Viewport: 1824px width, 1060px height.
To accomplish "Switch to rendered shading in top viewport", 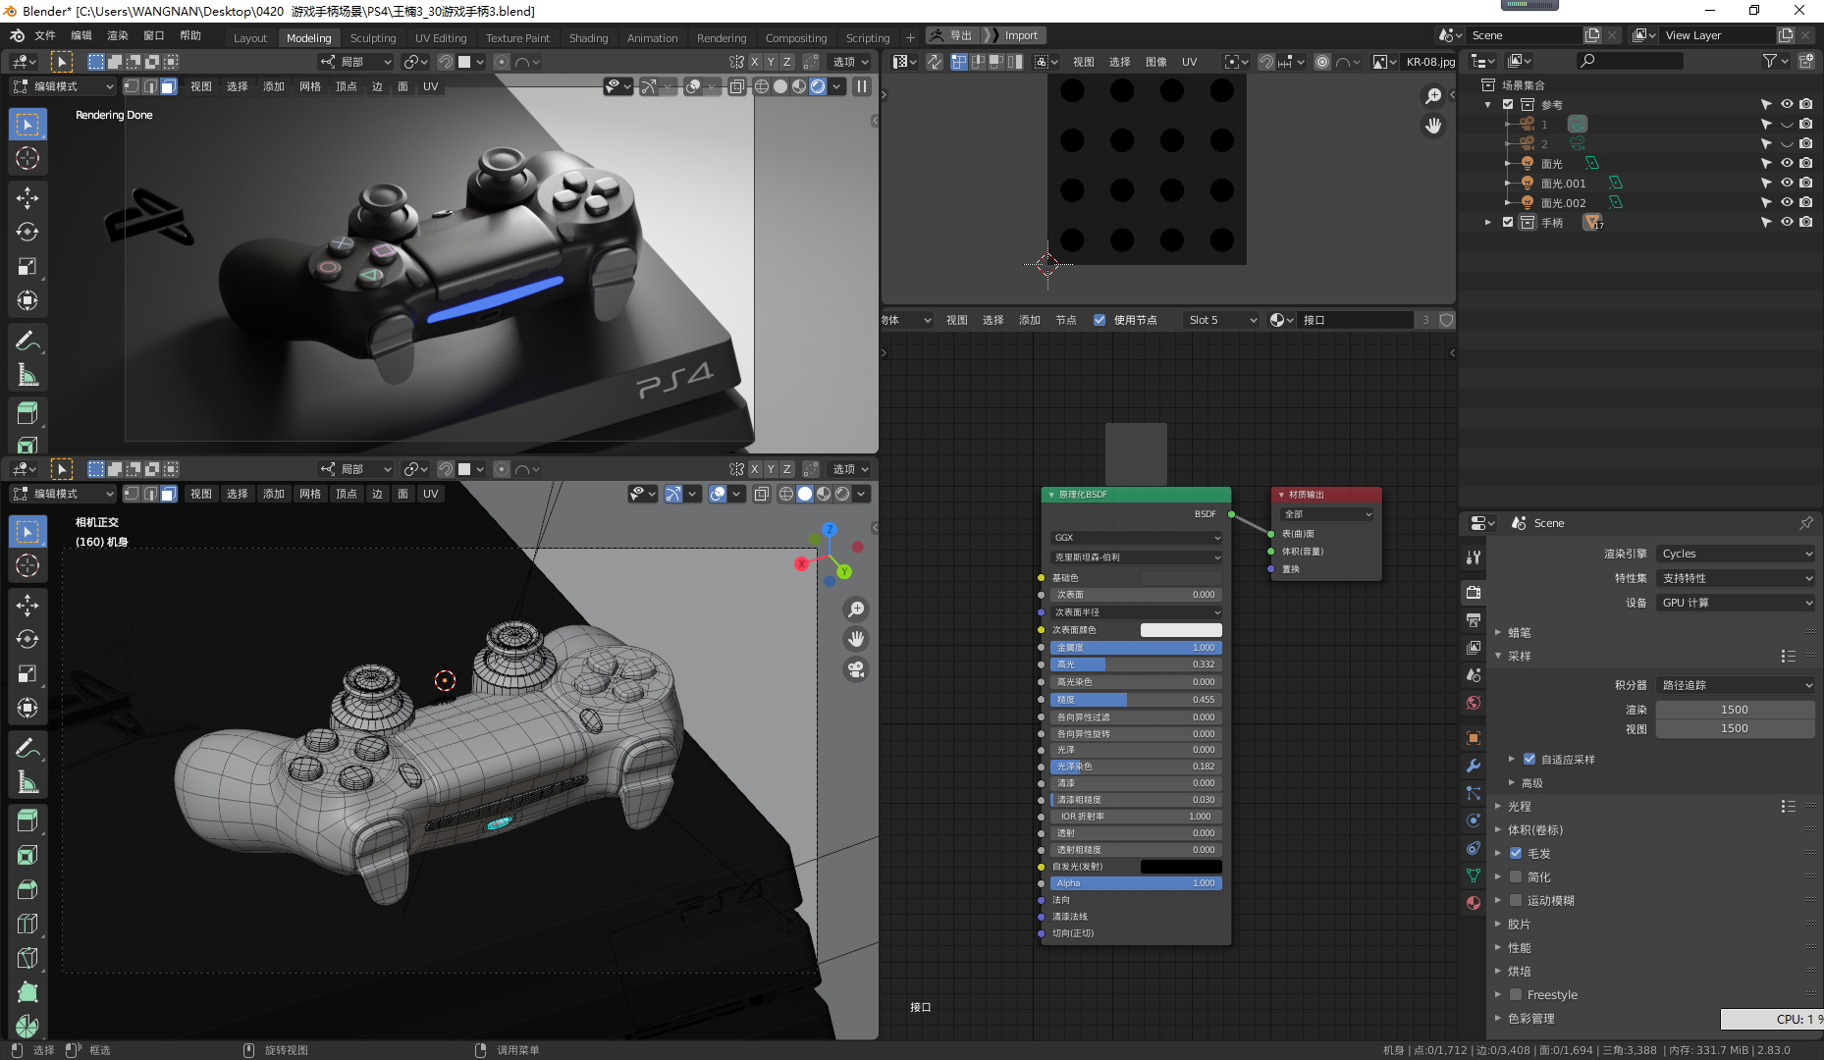I will pos(818,86).
